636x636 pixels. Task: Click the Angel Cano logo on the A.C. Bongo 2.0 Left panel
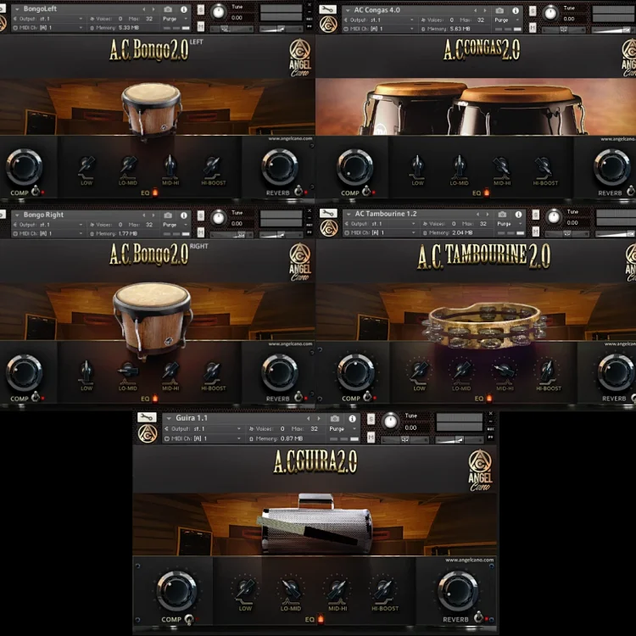click(x=299, y=58)
